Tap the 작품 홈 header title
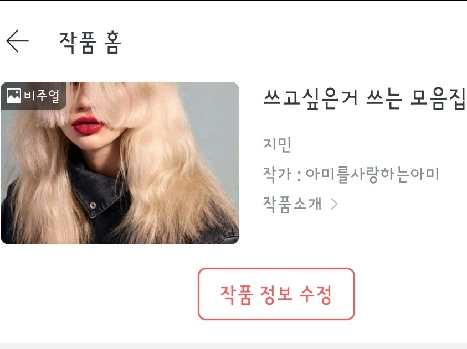 pyautogui.click(x=90, y=43)
